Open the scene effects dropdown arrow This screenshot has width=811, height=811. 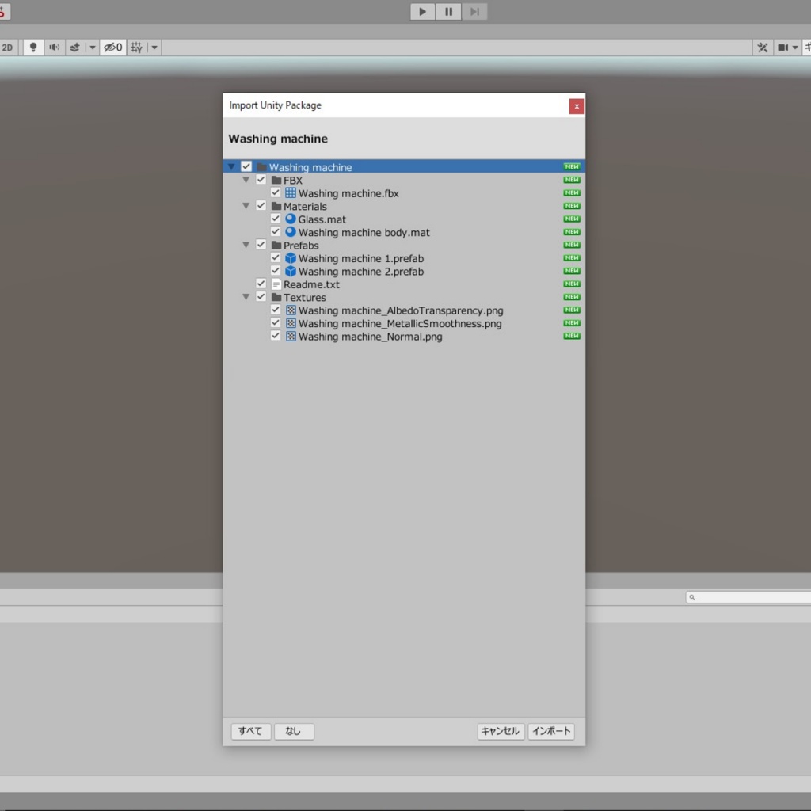(x=93, y=48)
